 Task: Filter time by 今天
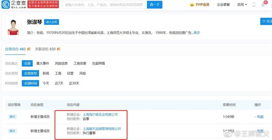(46, 83)
